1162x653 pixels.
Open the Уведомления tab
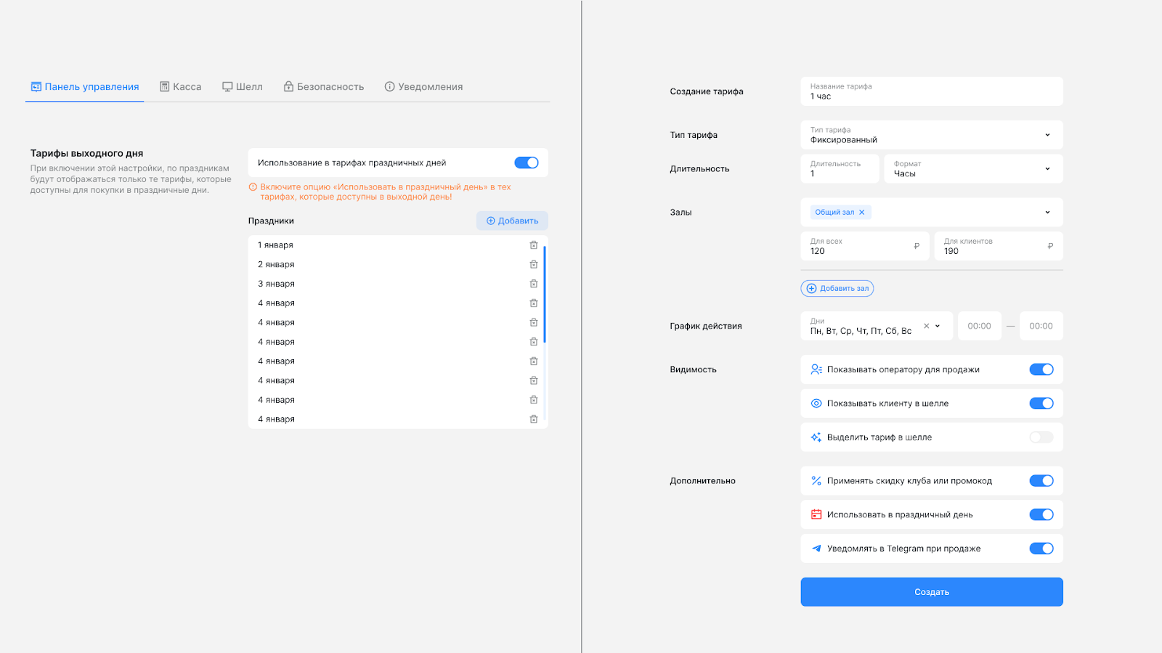pyautogui.click(x=423, y=87)
